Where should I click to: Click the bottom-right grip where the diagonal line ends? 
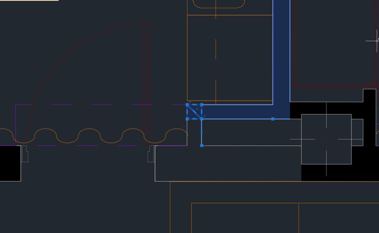(x=202, y=119)
